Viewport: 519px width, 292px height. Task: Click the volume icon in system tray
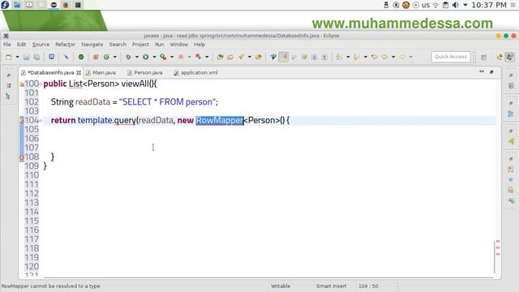tap(456, 5)
